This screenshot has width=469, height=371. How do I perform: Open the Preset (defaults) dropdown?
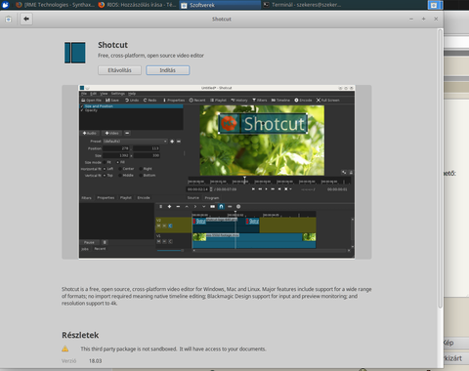click(x=135, y=142)
